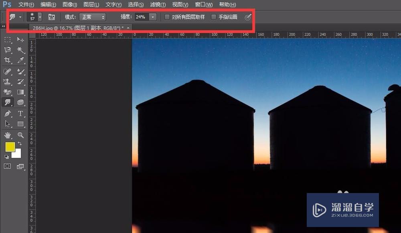This screenshot has width=401, height=233.
Task: Click the Photoshop Ps logo
Action: pos(7,4)
